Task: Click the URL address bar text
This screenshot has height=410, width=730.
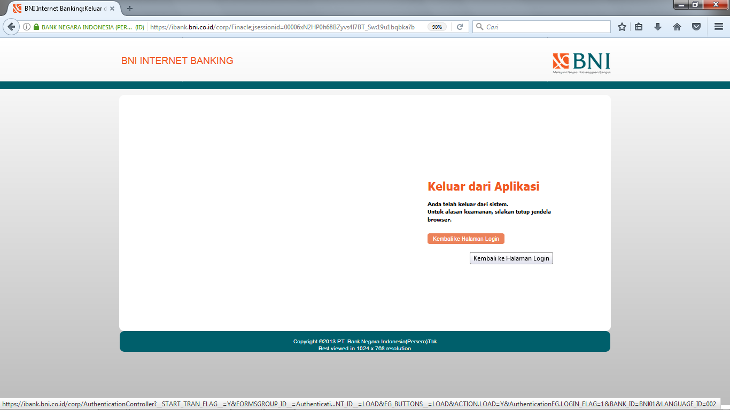Action: 282,27
